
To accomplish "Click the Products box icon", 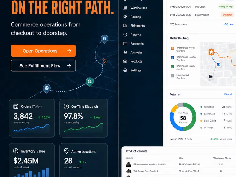I will click(x=125, y=61).
